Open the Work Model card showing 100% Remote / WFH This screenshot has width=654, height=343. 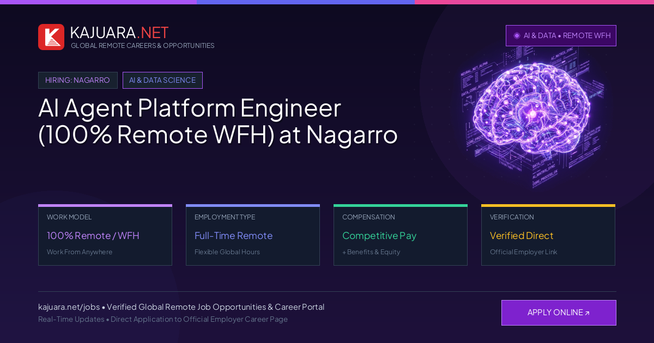coord(105,235)
